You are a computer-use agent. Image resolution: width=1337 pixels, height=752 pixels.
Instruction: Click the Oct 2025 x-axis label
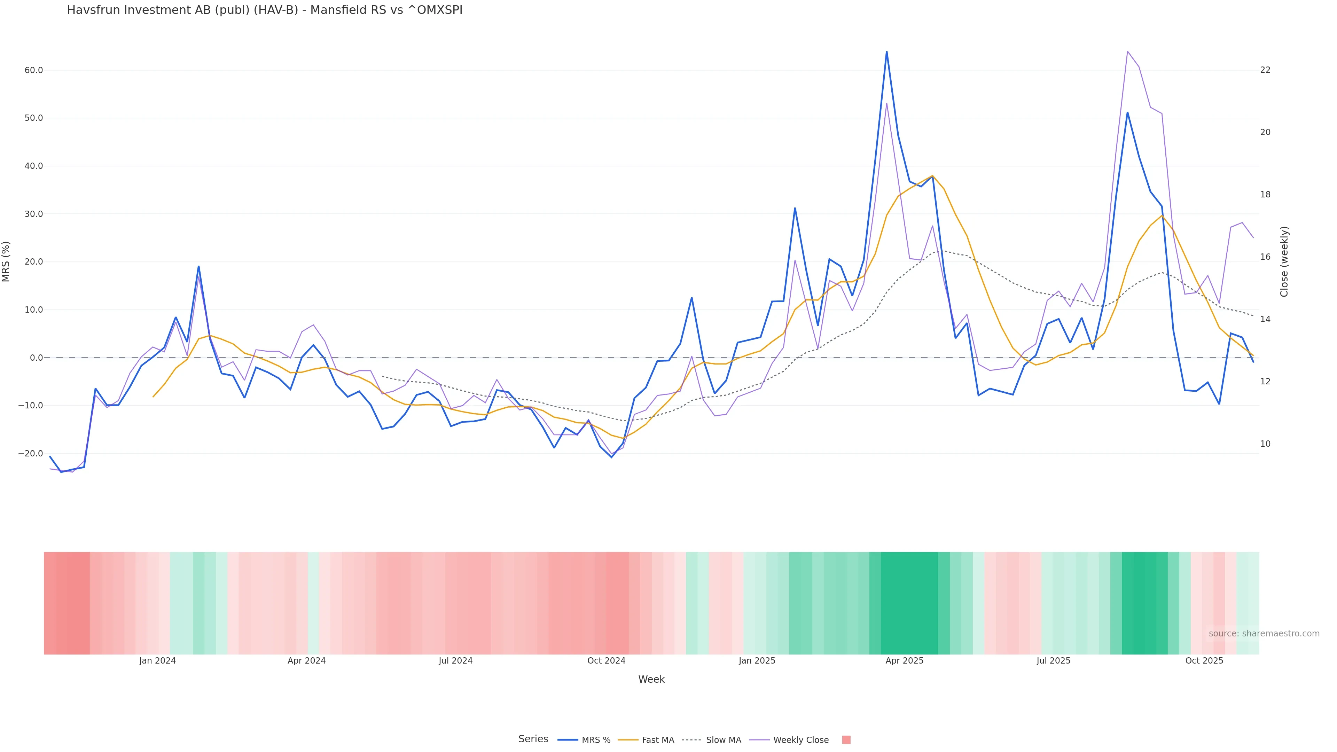coord(1204,661)
